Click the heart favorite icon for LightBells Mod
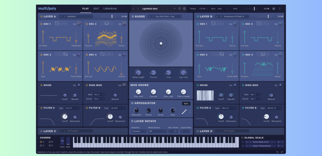This screenshot has width=322, height=156. coord(180,9)
